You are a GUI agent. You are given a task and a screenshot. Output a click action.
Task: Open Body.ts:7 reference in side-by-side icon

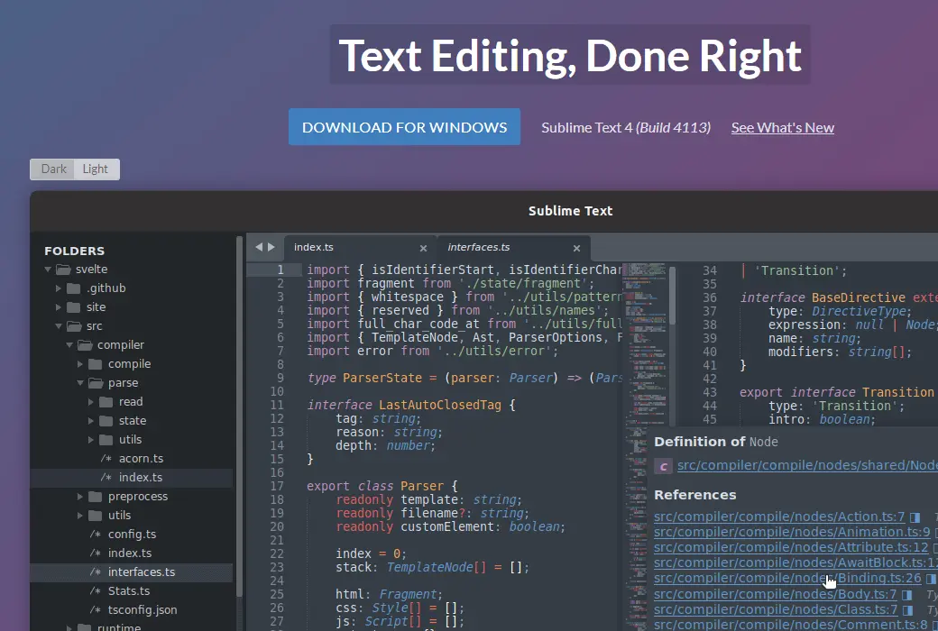point(907,595)
